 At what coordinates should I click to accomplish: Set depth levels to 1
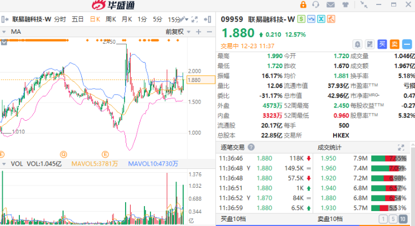click(x=383, y=219)
